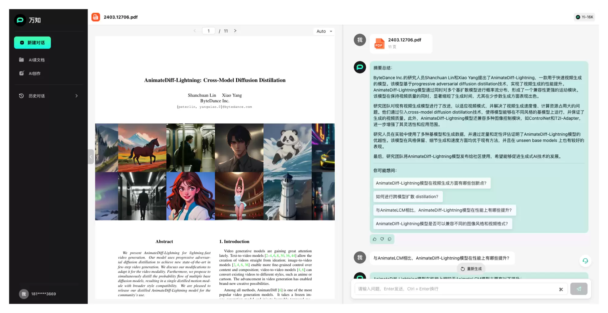Click the orange PDF icon in header

(x=96, y=17)
